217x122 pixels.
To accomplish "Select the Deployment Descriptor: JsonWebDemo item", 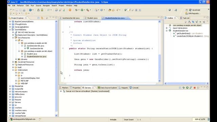I will [33, 35].
